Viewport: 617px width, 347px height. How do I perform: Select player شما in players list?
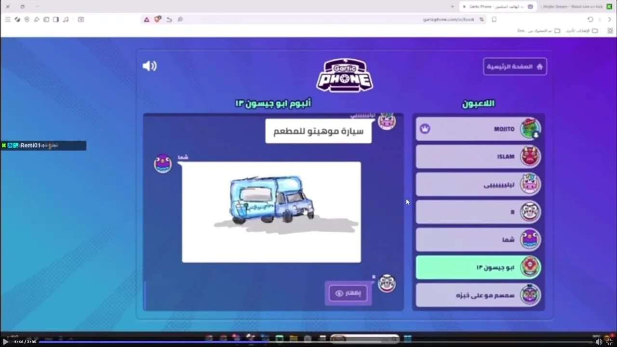[x=478, y=240]
